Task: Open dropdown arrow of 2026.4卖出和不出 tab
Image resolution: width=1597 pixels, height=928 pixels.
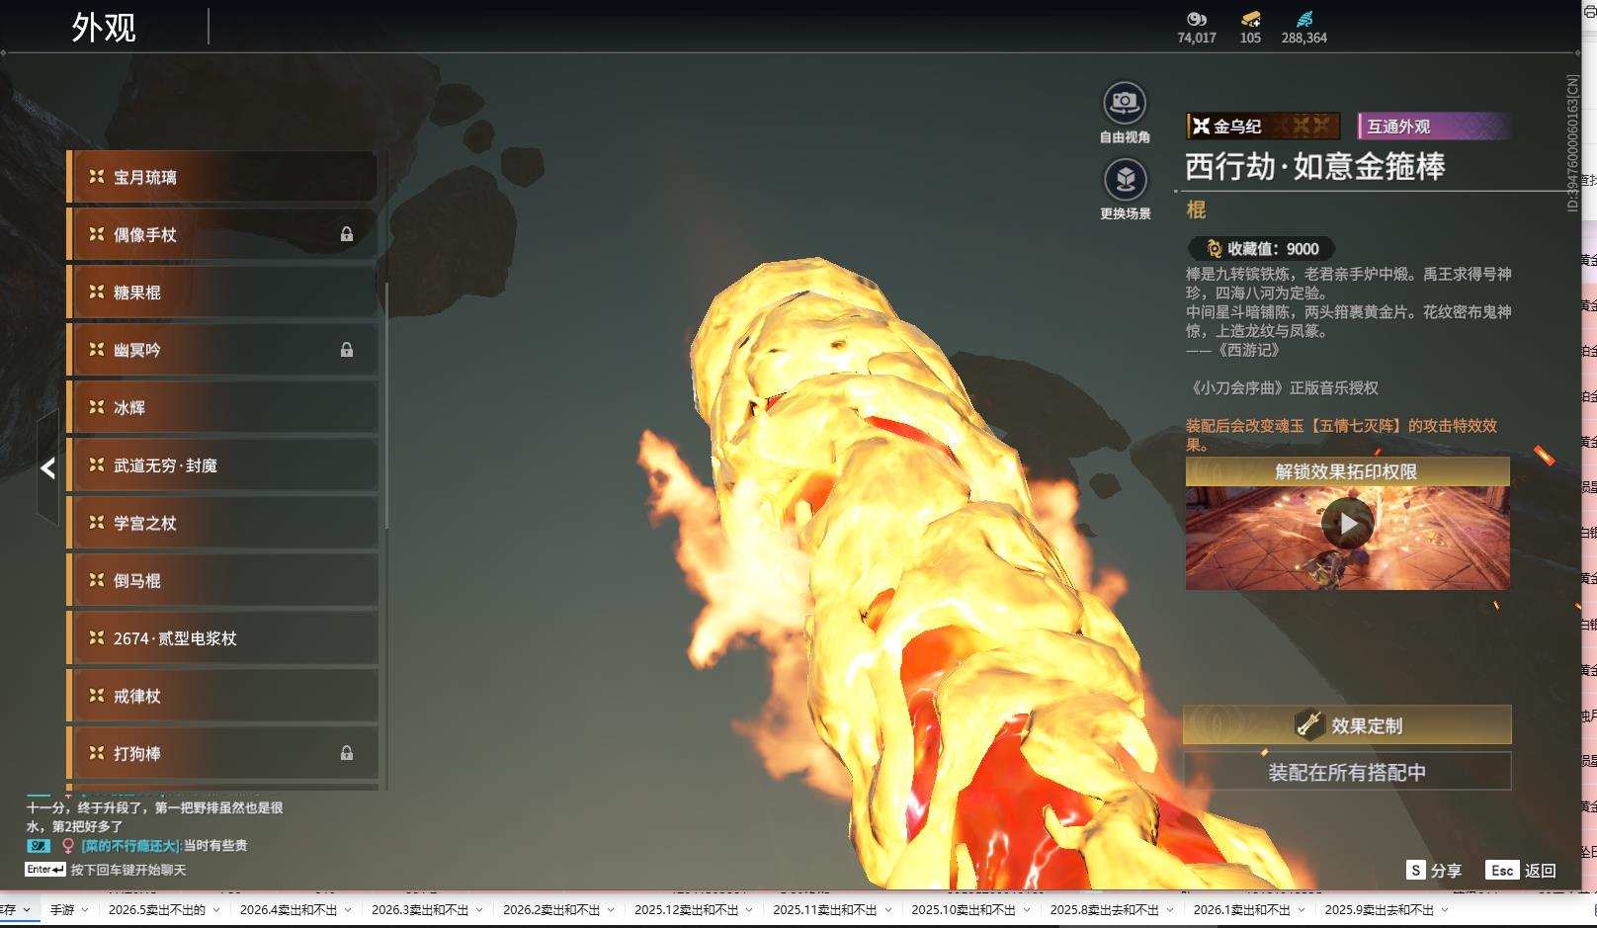Action: tap(348, 910)
